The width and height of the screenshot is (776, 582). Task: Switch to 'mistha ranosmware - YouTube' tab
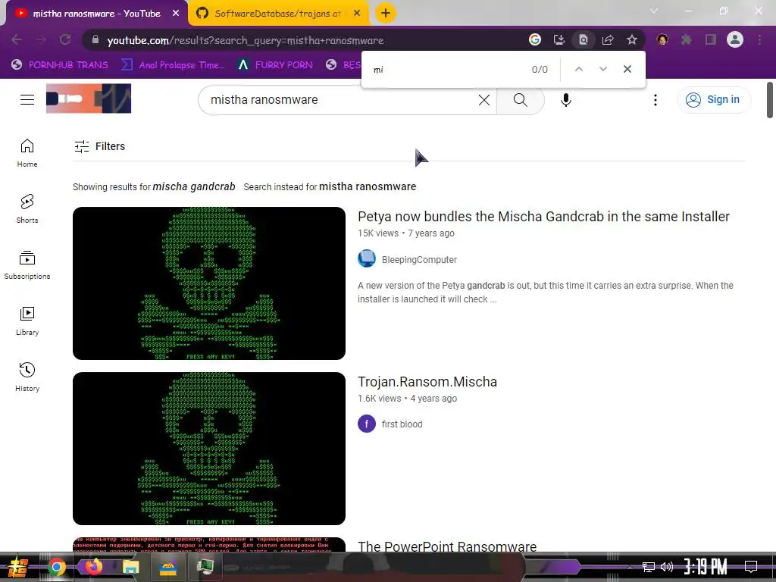(96, 14)
